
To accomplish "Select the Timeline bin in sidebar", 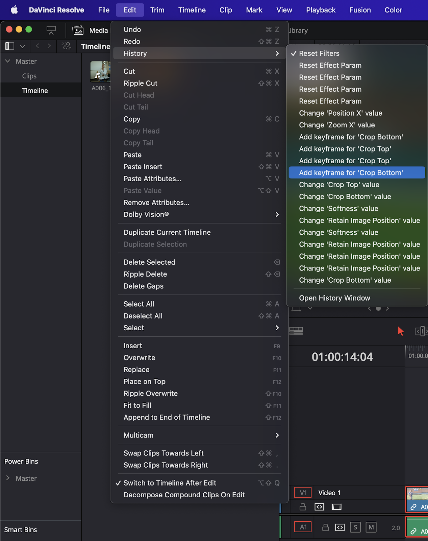I will pos(35,91).
